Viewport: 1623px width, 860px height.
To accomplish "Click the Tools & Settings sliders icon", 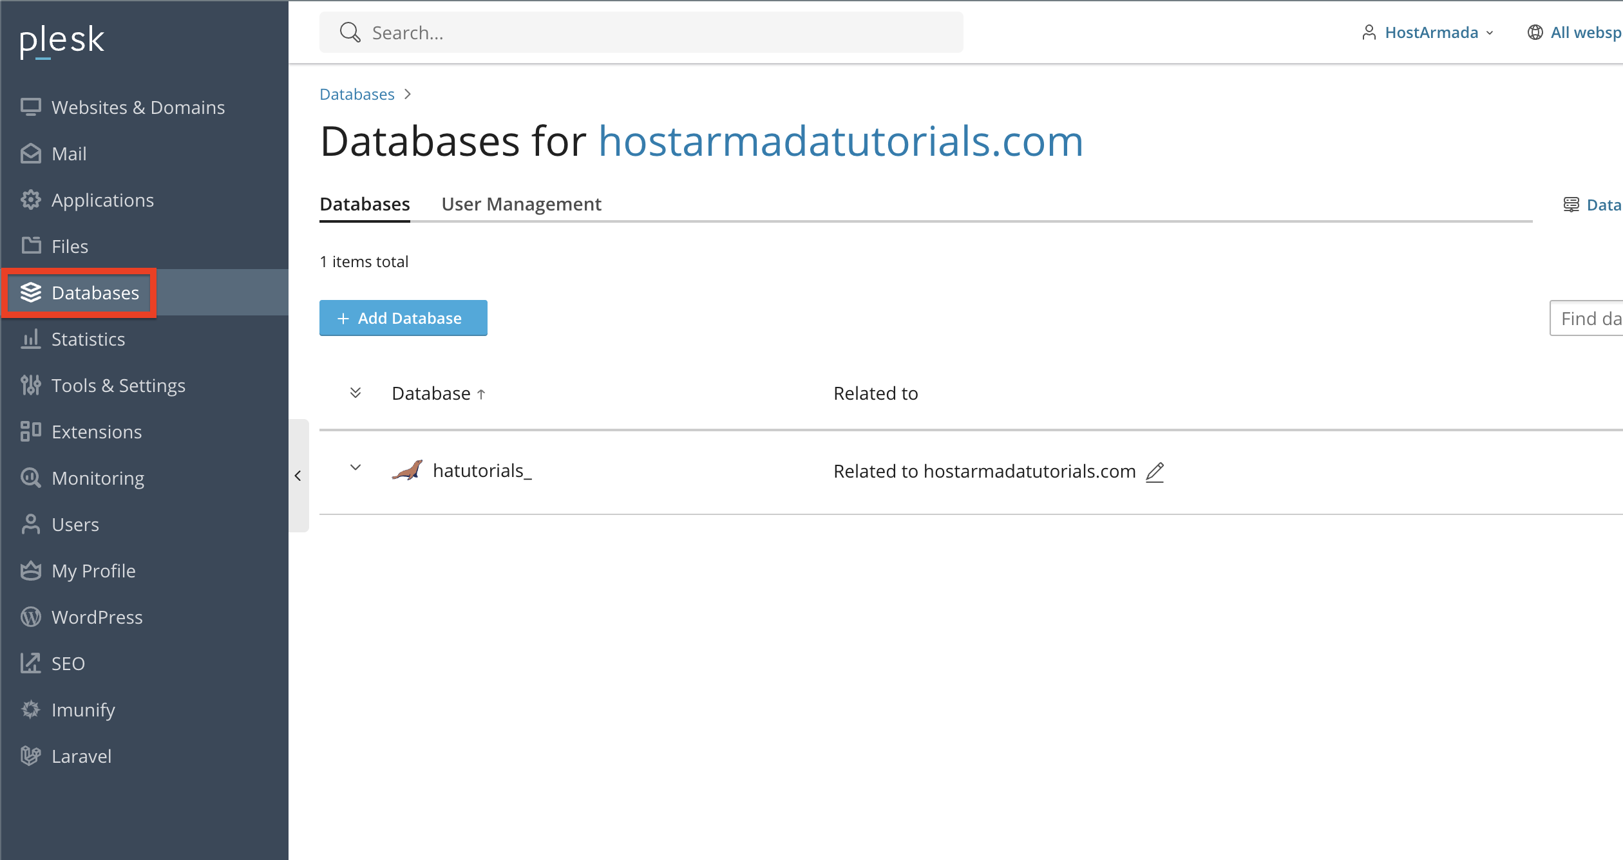I will pos(30,385).
